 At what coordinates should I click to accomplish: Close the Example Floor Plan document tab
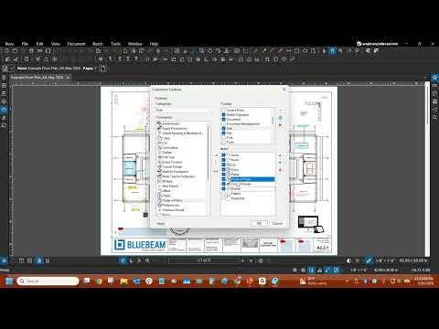coord(68,78)
